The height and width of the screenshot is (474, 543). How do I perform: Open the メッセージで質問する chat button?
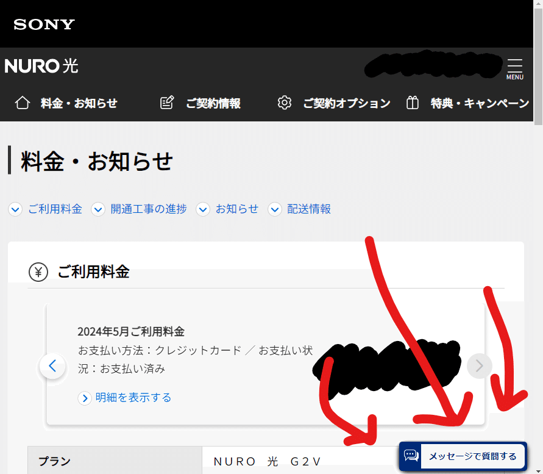click(463, 456)
